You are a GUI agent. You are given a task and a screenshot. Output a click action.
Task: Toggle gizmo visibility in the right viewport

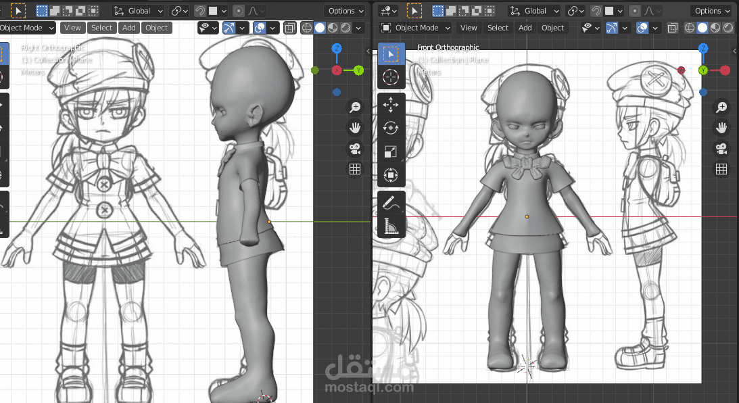(612, 28)
